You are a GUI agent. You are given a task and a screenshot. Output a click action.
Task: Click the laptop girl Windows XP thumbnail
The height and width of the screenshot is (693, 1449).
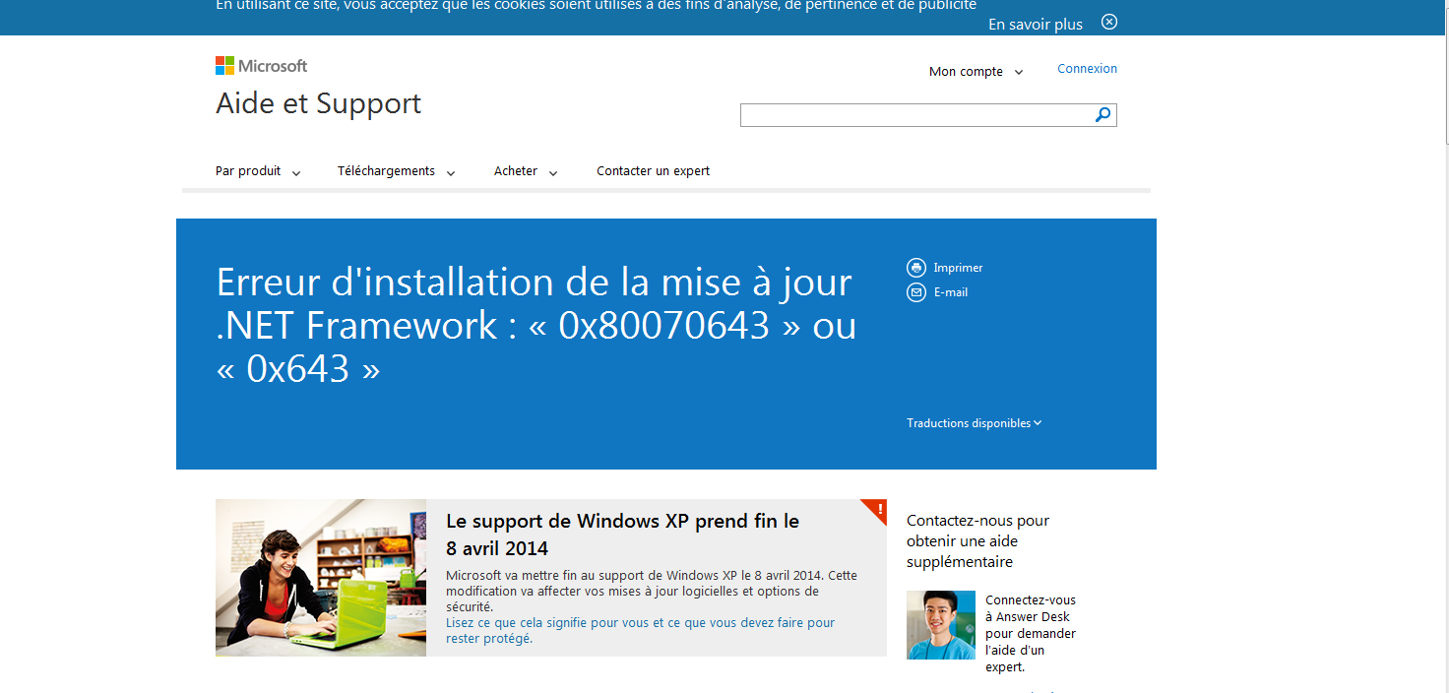coord(321,578)
